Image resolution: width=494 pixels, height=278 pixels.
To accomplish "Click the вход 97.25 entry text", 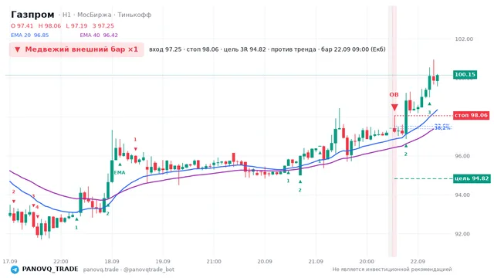I will point(165,49).
